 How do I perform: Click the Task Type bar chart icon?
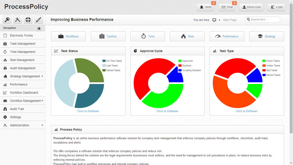point(215,51)
